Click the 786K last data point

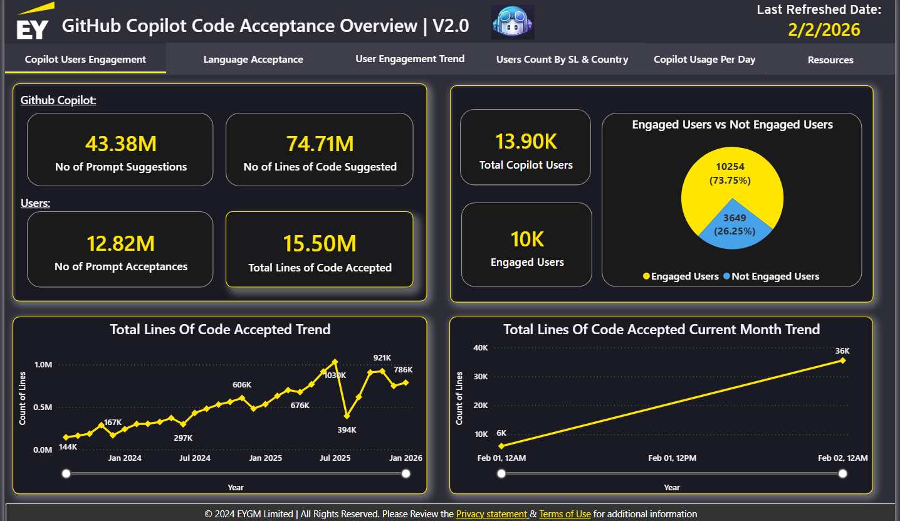click(x=406, y=382)
